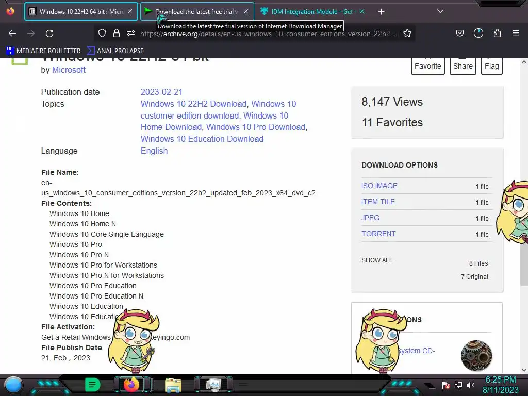Screen dimensions: 528x396
Task: Open volume speaker tray icon
Action: pyautogui.click(x=470, y=385)
